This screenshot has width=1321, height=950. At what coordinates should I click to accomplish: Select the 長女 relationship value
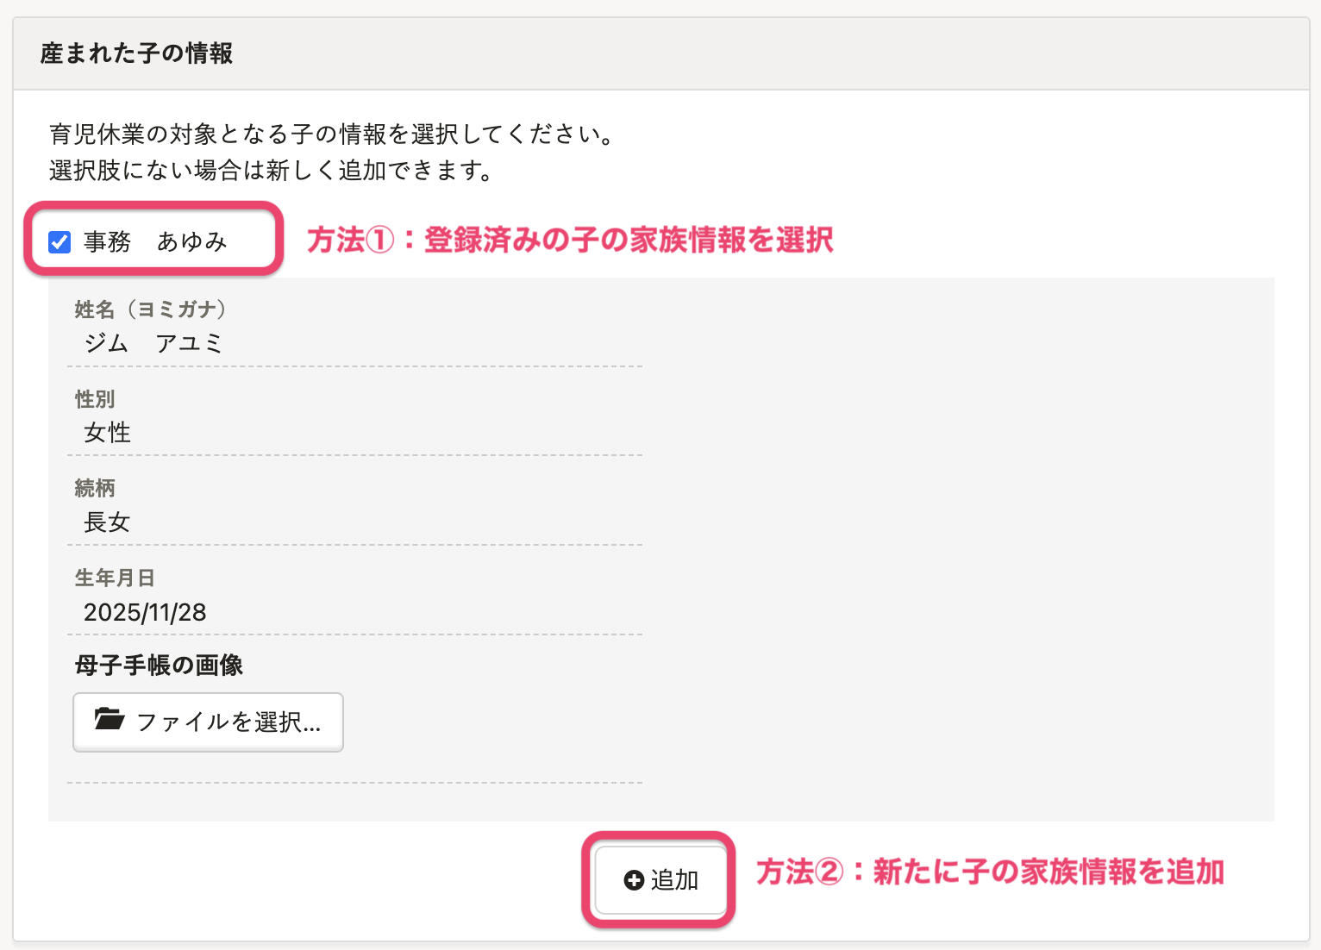point(107,522)
